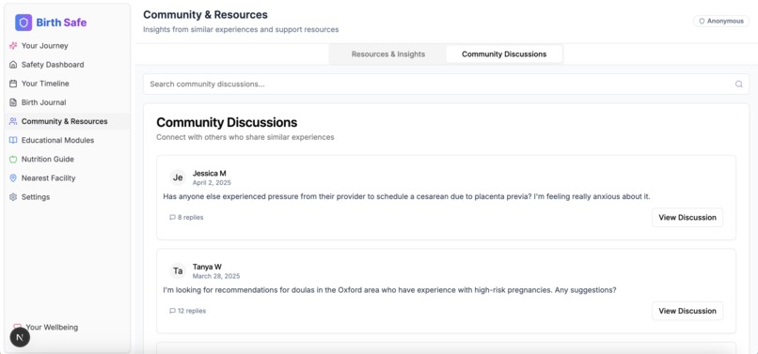Click the Jessica M author name
The image size is (758, 354).
tap(210, 174)
